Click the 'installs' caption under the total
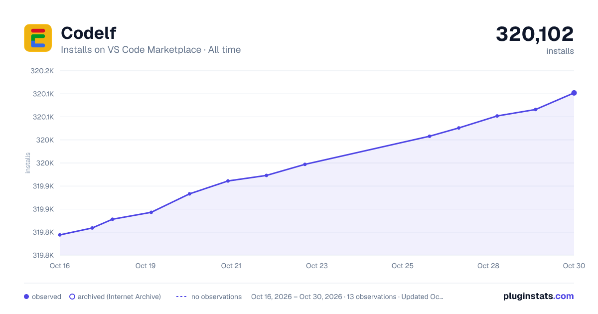 tap(560, 51)
